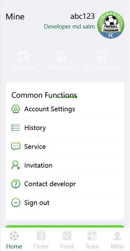Tap the Withdraw money bag icon
The image size is (130, 251).
point(61,56)
